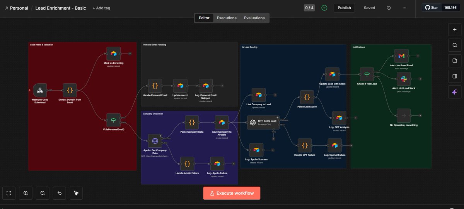Click the green checkmark status icon

324,8
